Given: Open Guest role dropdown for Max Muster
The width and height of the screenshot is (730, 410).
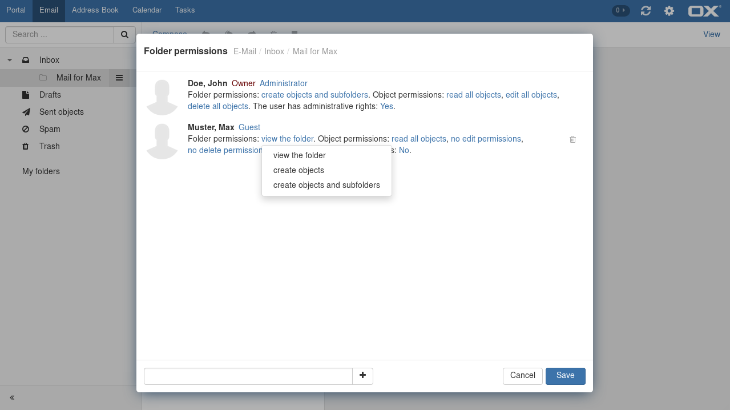Looking at the screenshot, I should pos(249,127).
